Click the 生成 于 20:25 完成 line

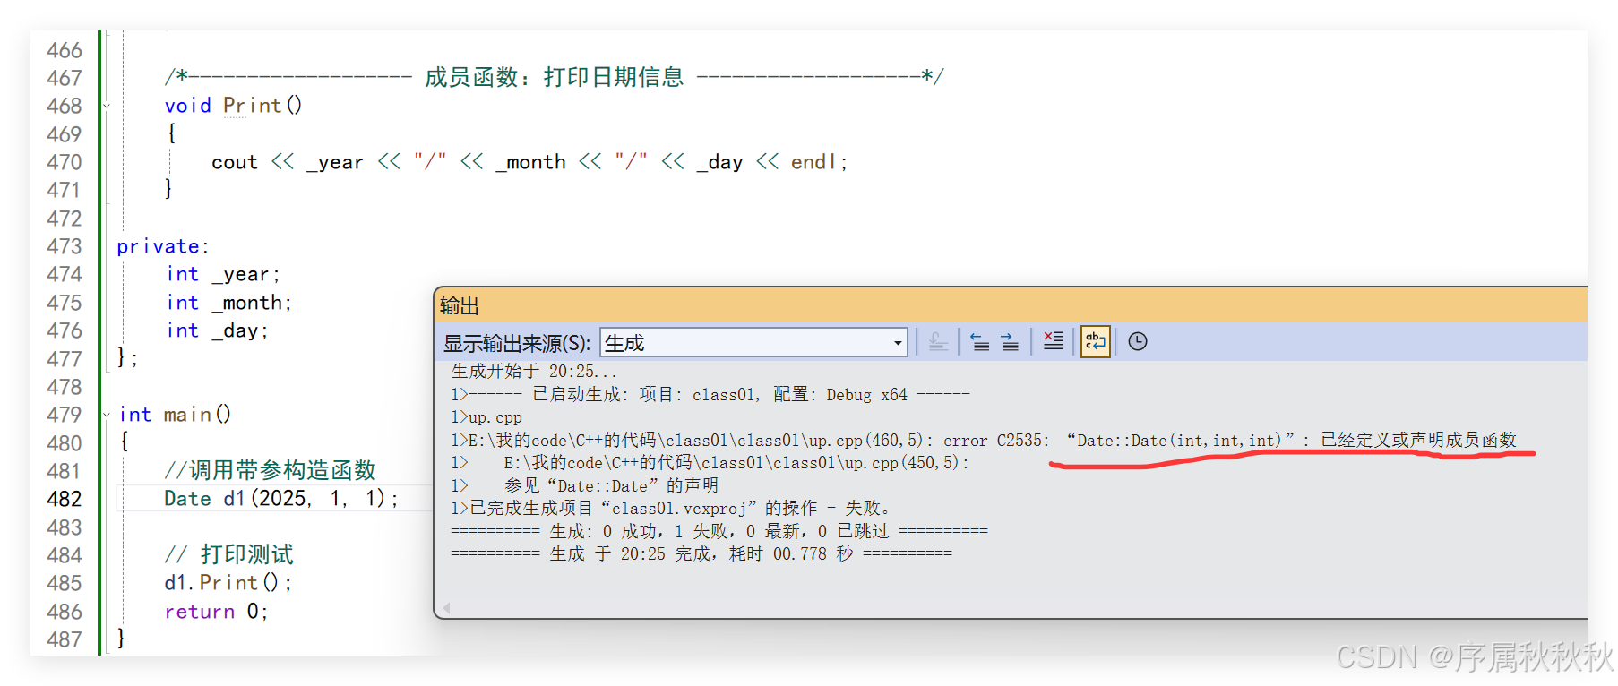(701, 553)
